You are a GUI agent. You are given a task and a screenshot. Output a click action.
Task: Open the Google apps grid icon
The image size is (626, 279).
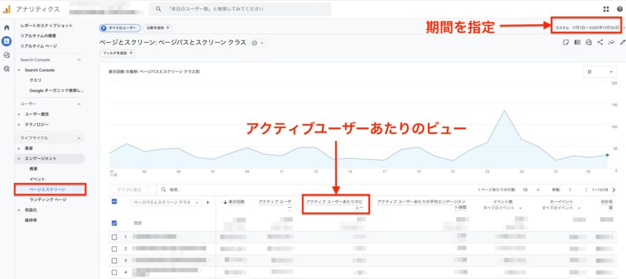(x=606, y=9)
